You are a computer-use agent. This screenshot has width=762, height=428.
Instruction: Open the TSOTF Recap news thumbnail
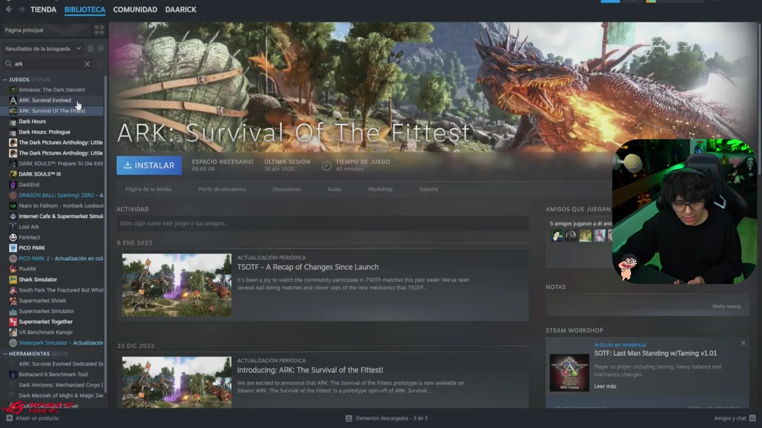[x=177, y=285]
